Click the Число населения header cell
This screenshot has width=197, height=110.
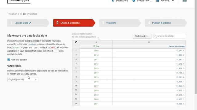point(149,46)
